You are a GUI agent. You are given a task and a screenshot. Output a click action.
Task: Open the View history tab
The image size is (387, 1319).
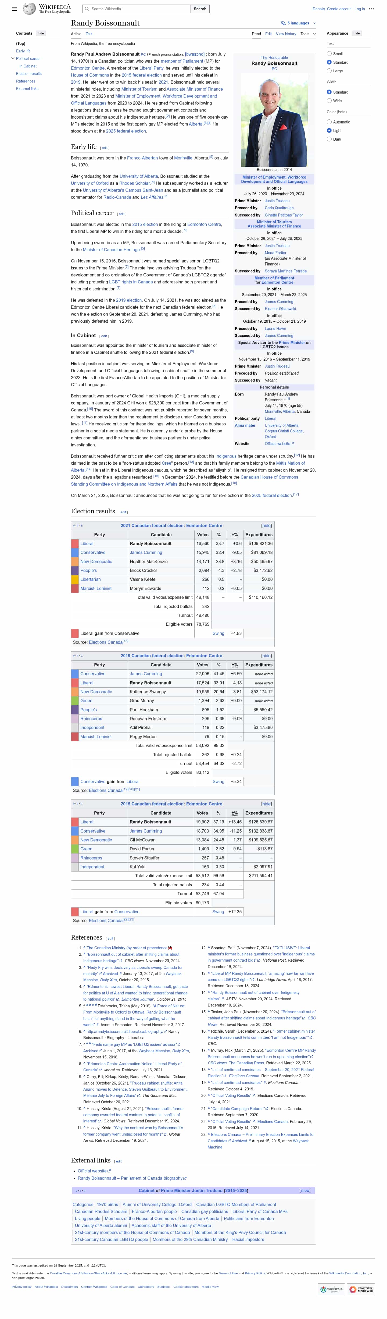286,34
